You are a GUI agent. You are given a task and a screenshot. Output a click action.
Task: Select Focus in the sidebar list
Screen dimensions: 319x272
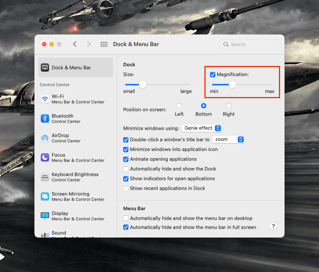(x=76, y=158)
